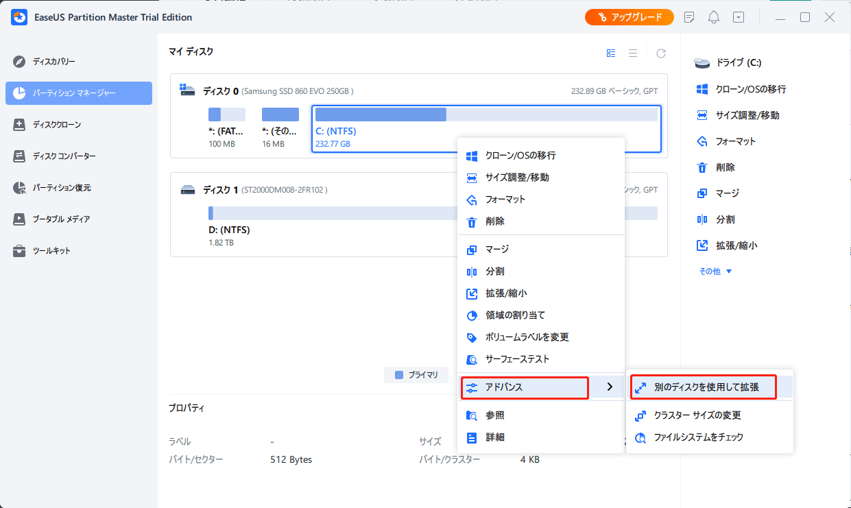The width and height of the screenshot is (851, 508).
Task: Click サイズ調整/移動 in the right panel
Action: click(x=747, y=115)
